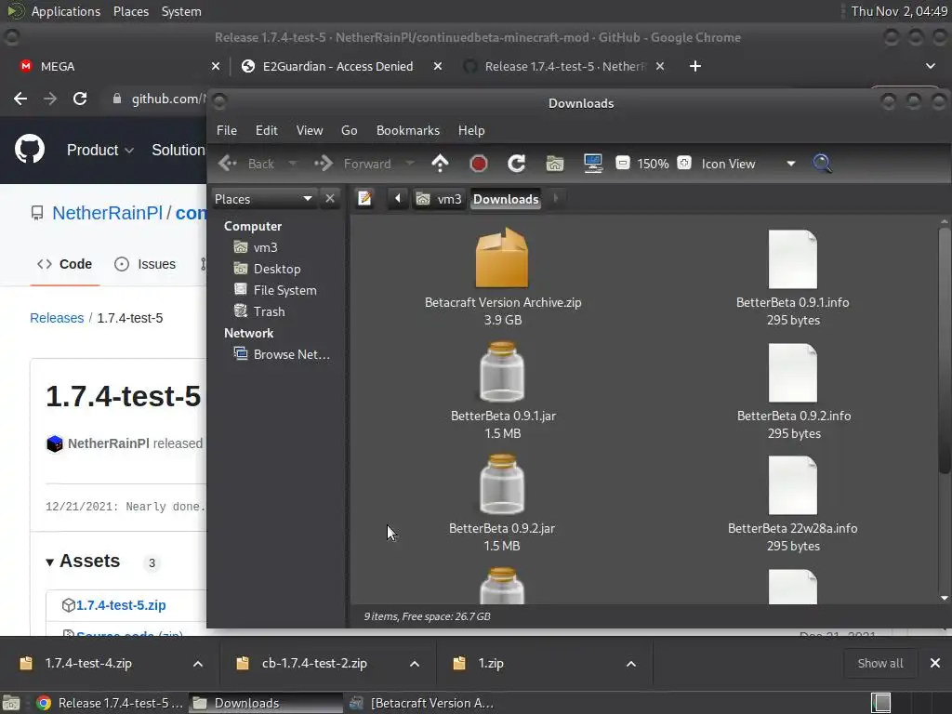Click GitHub octocat logo in Chrome

click(x=30, y=150)
